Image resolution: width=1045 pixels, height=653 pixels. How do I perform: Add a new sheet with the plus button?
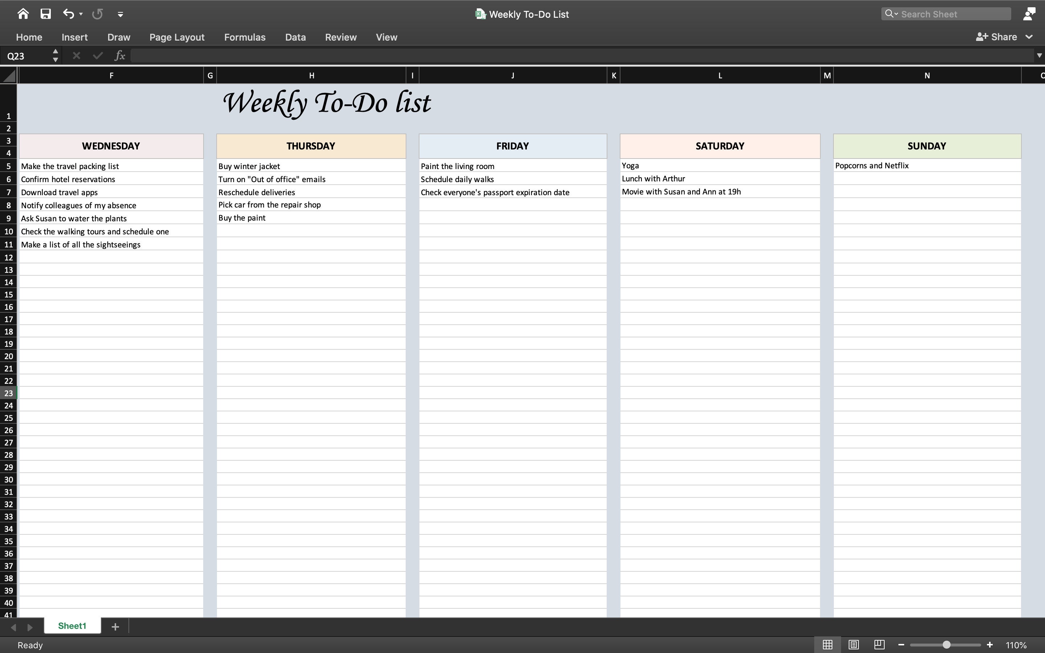click(115, 626)
